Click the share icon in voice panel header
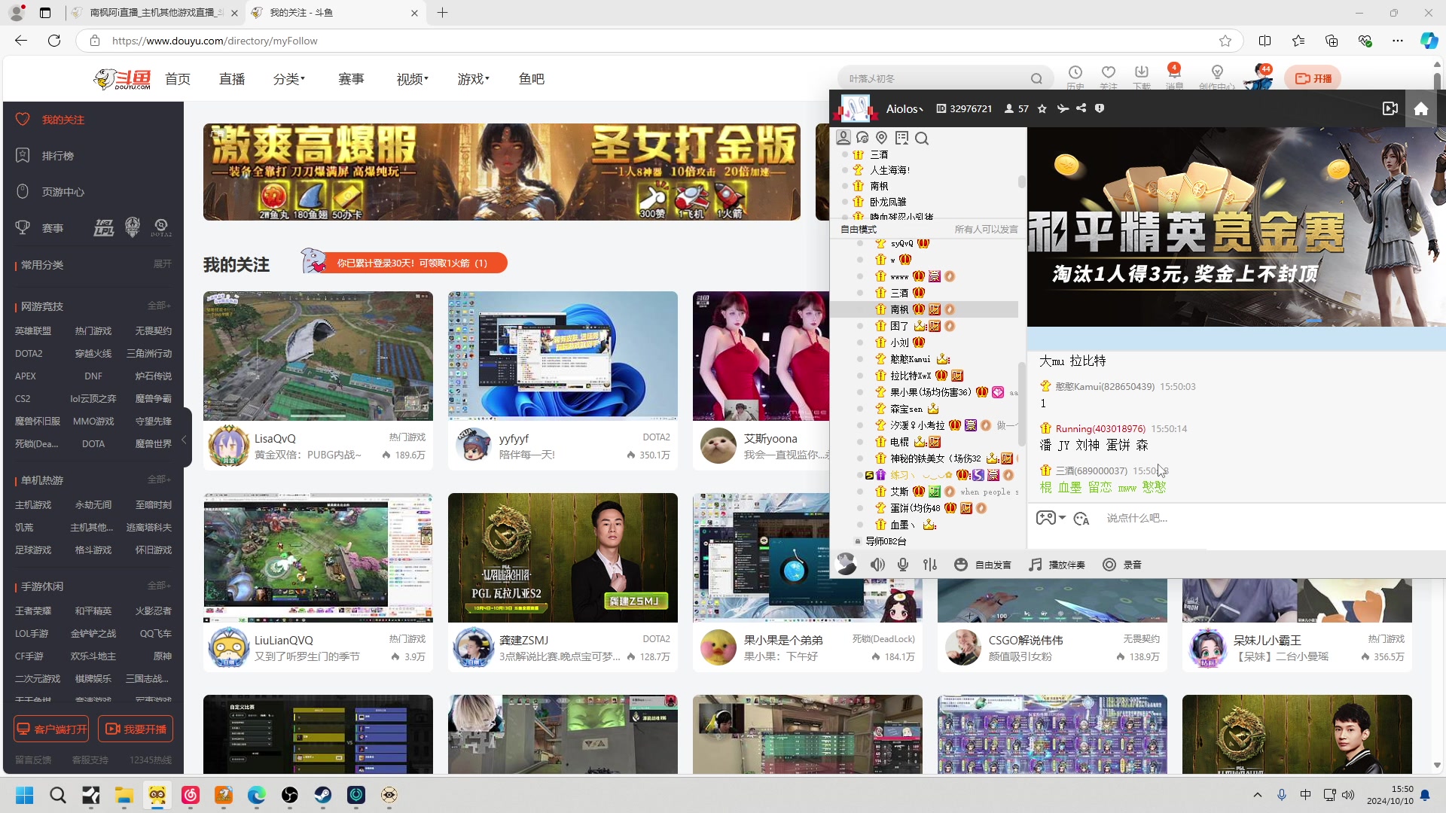 click(x=1081, y=108)
